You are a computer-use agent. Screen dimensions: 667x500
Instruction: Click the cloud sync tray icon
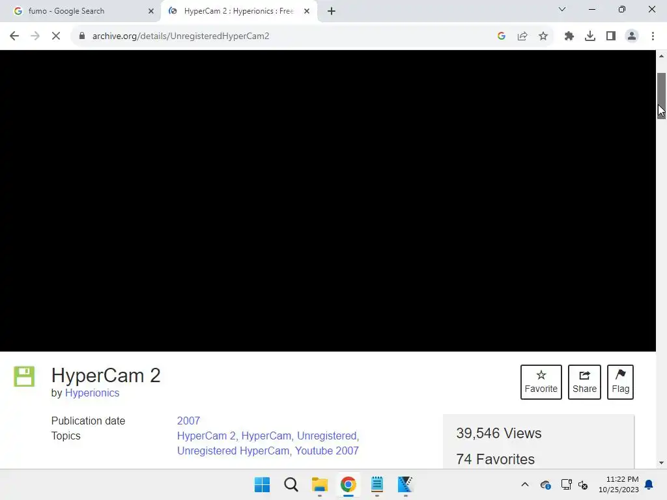coord(546,484)
